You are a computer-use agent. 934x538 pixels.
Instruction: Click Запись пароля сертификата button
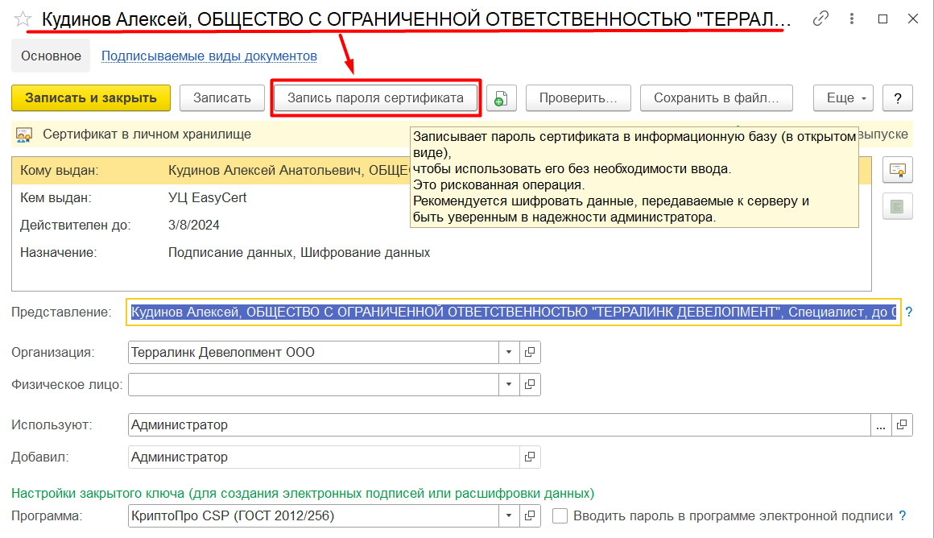(375, 98)
